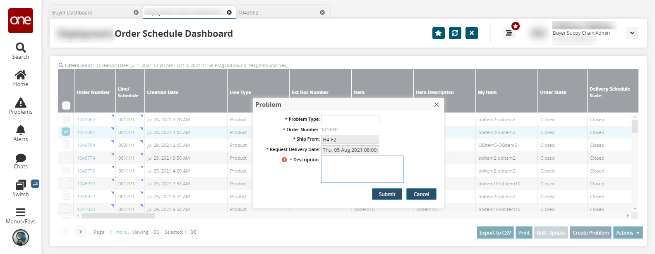Open the Problem Type combo box
Image resolution: width=655 pixels, height=254 pixels.
[x=350, y=120]
